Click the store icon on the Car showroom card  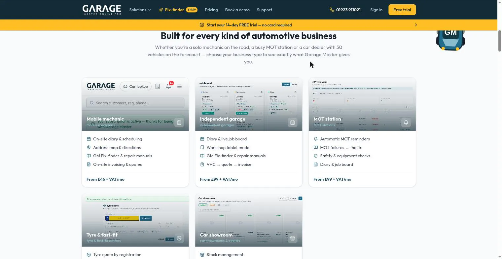click(293, 238)
